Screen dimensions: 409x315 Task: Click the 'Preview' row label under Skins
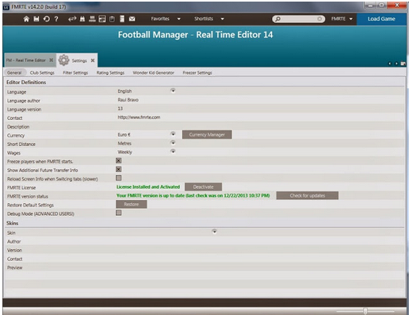[15, 267]
